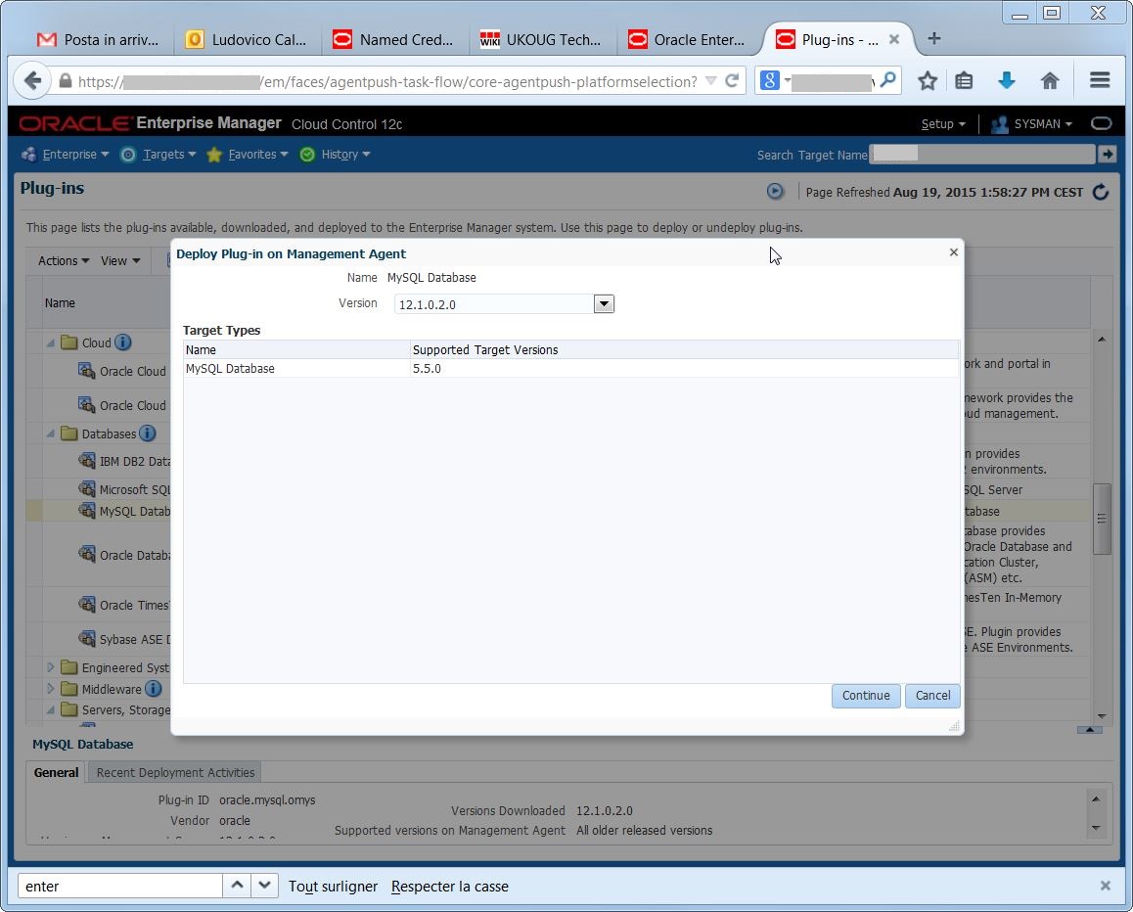Expand the Engineered Systems folder
1133x912 pixels.
pyautogui.click(x=51, y=667)
